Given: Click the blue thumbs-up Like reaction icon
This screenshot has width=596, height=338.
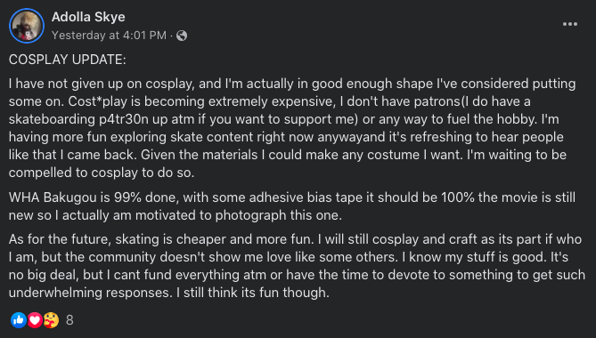Looking at the screenshot, I should tap(18, 320).
